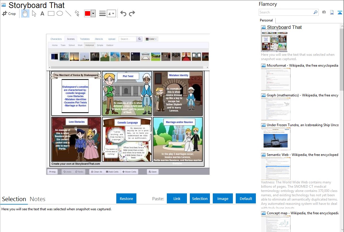
Task: Open the Under Frozen Tundra snapshot thumbnail
Action: (x=276, y=139)
